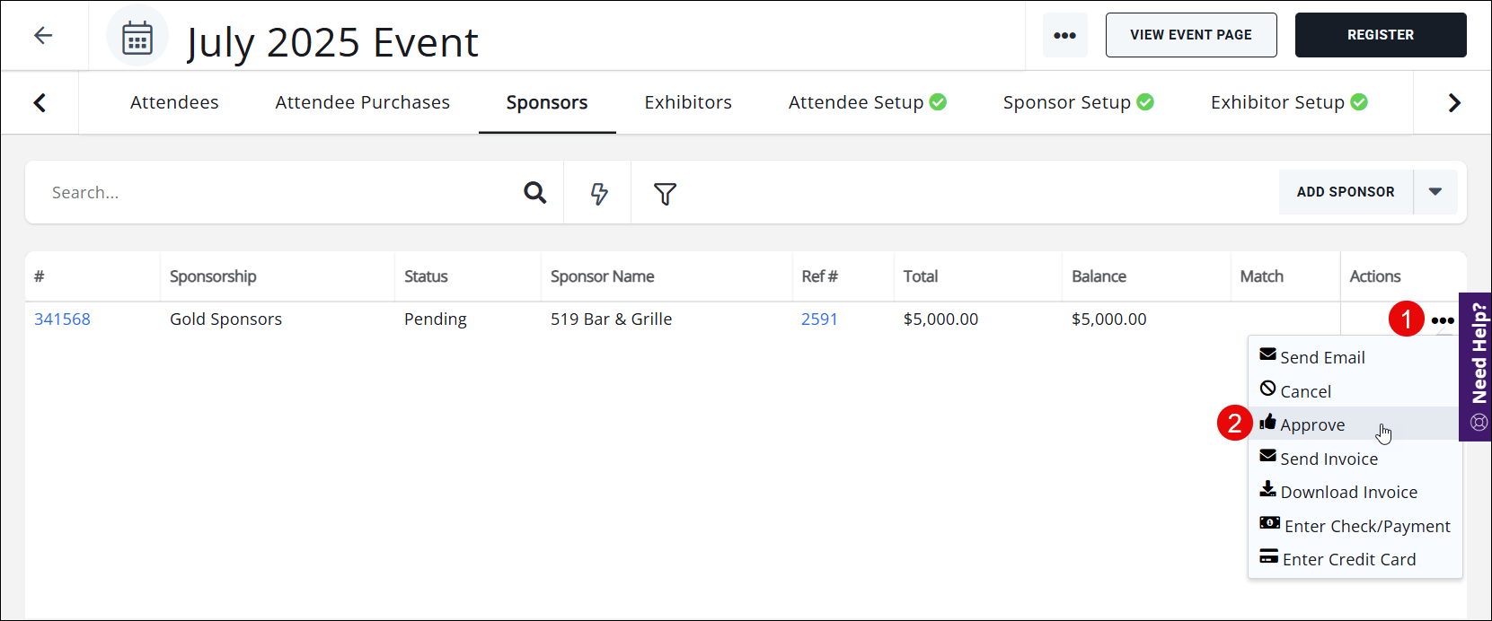
Task: Switch to the Exhibitors tab
Action: click(687, 102)
